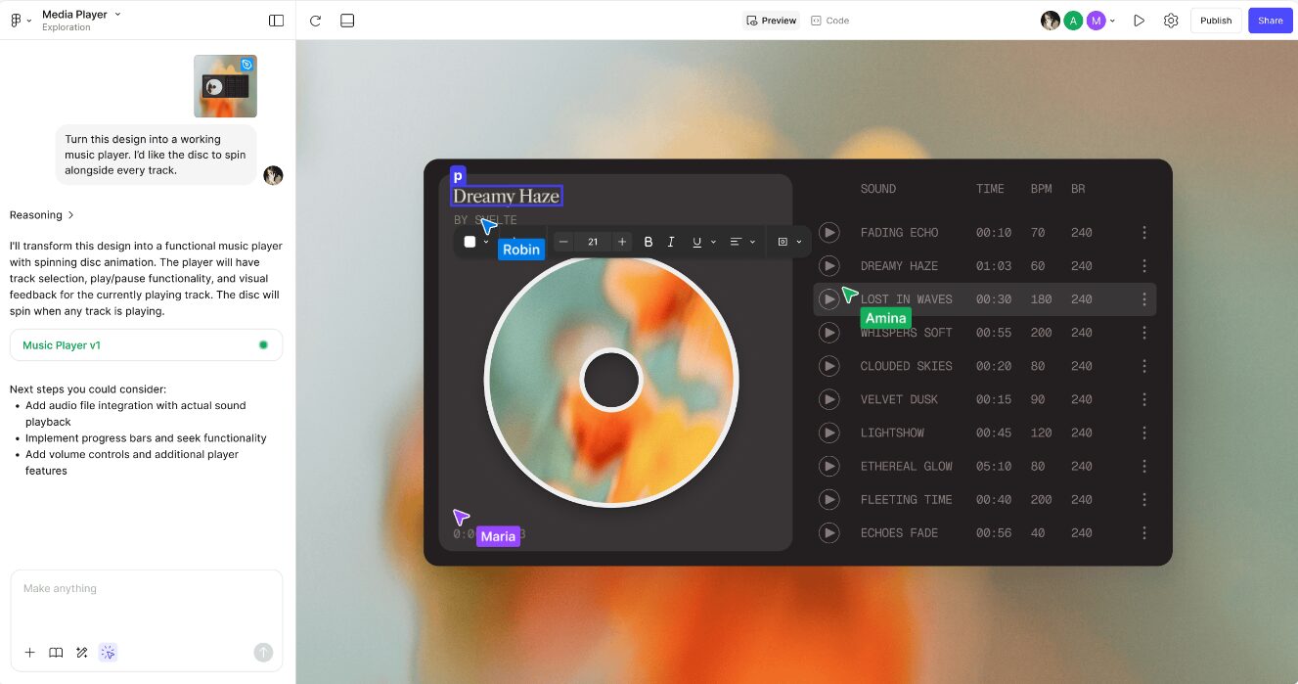Screen dimensions: 1298x684
Task: Toggle the element select cursor tool
Action: click(109, 653)
